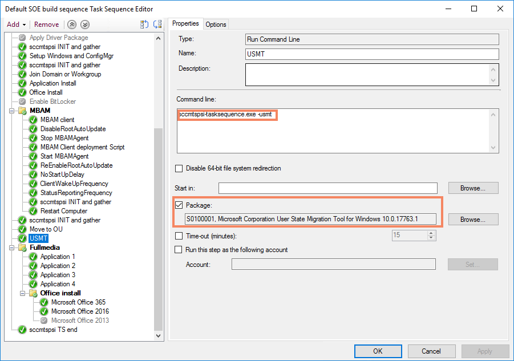Increase the time-out spinner value
This screenshot has height=361, width=514.
point(431,233)
